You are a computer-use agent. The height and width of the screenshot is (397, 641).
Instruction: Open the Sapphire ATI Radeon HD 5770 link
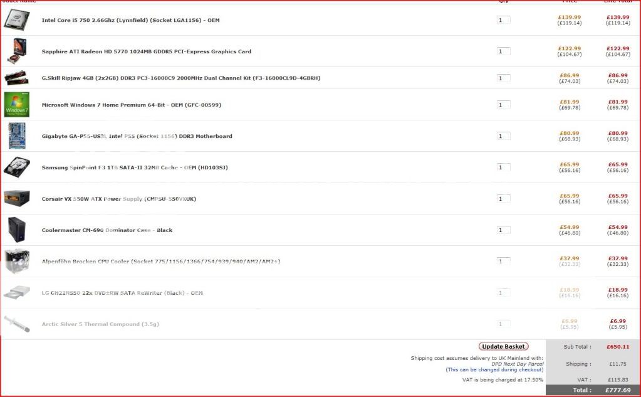pyautogui.click(x=146, y=51)
